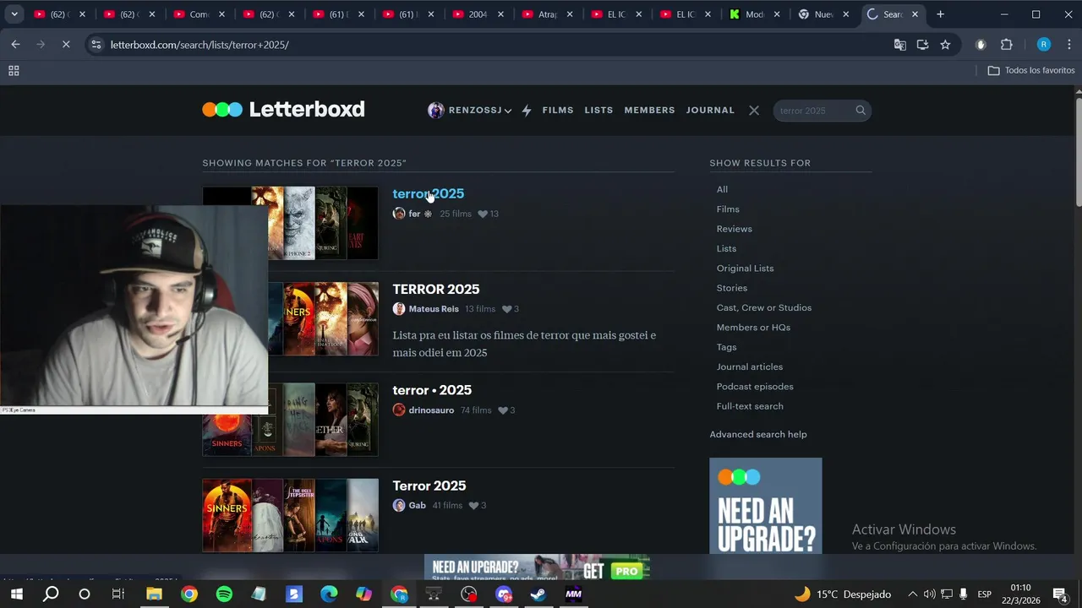Open drinosauro's avatar icon
Image resolution: width=1082 pixels, height=608 pixels.
point(399,410)
